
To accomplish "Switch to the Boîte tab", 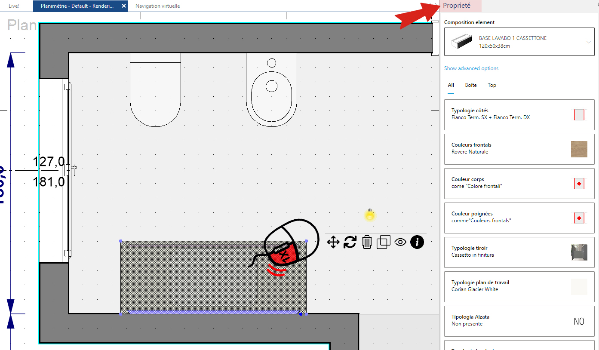I will click(471, 85).
